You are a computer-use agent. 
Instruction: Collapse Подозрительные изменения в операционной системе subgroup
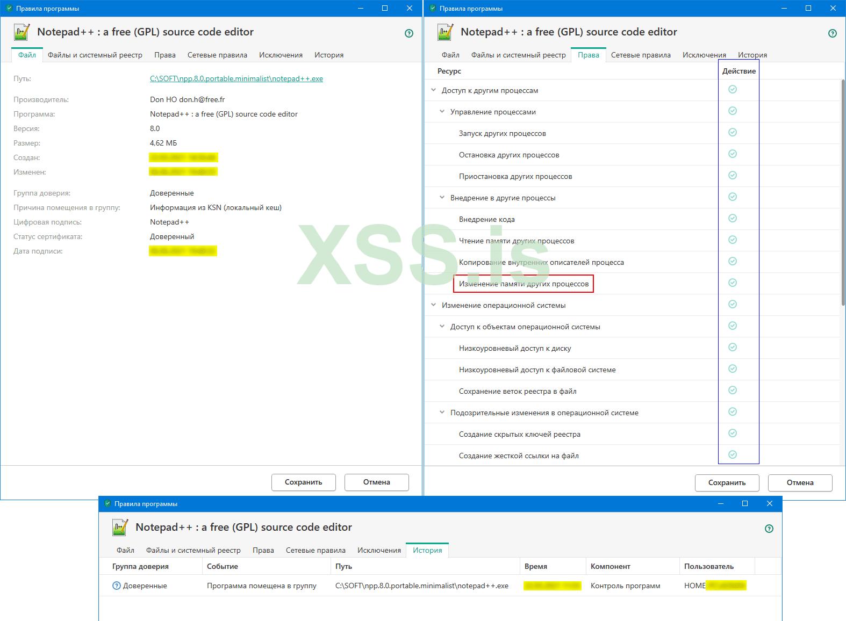pos(442,413)
